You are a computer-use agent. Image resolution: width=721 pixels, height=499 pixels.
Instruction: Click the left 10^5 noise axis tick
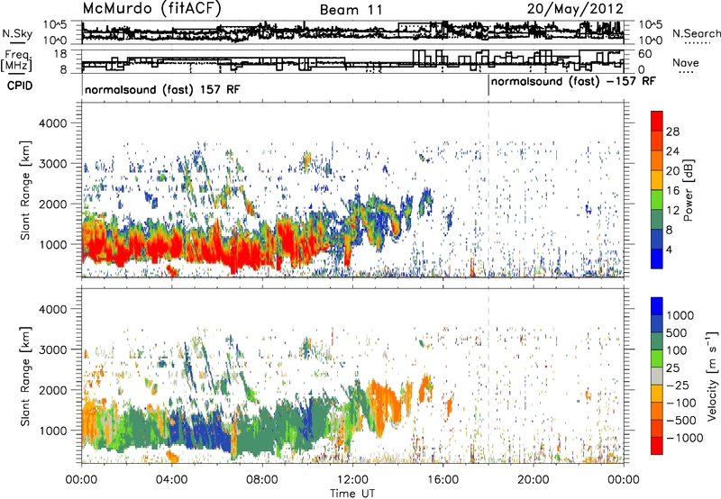click(x=55, y=25)
